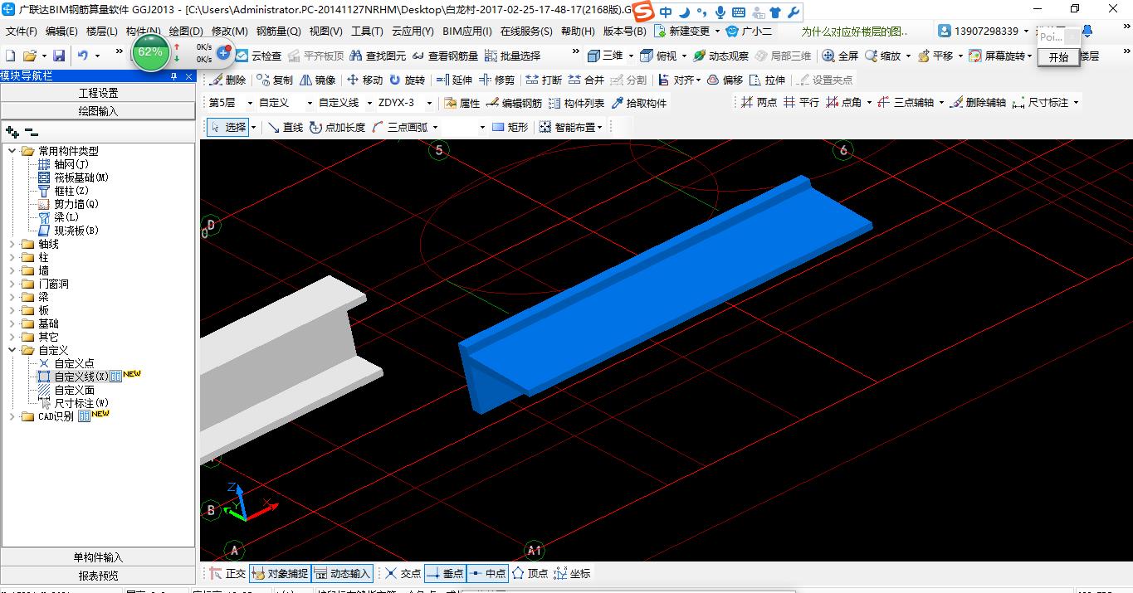Image resolution: width=1133 pixels, height=593 pixels.
Task: Expand the CAD识别 tree node
Action: click(x=13, y=417)
